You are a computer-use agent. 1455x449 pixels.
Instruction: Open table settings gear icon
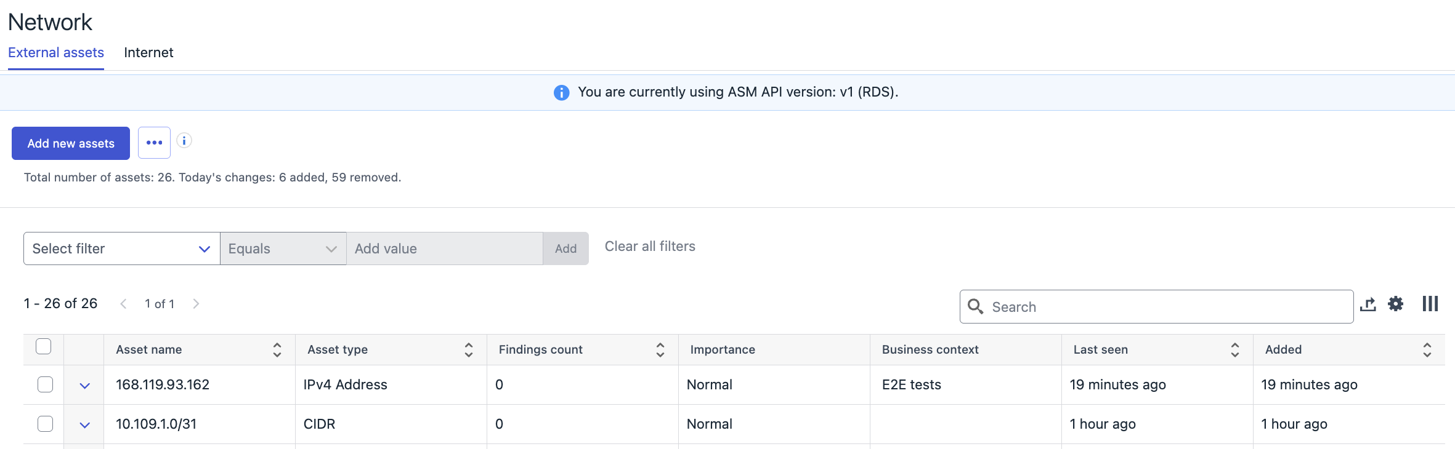tap(1396, 304)
